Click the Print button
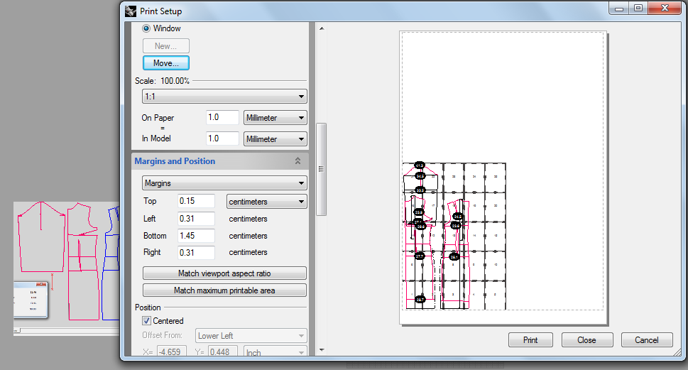The image size is (688, 370). tap(530, 340)
